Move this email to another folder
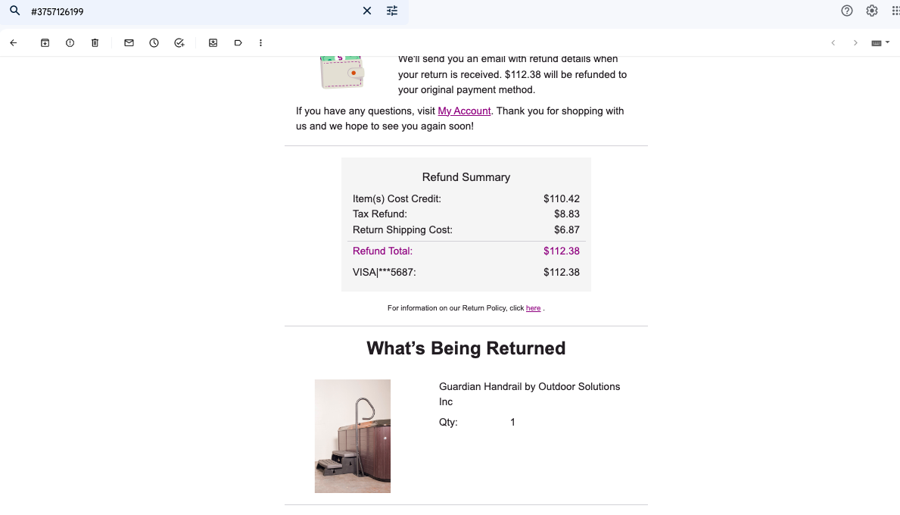 tap(213, 43)
